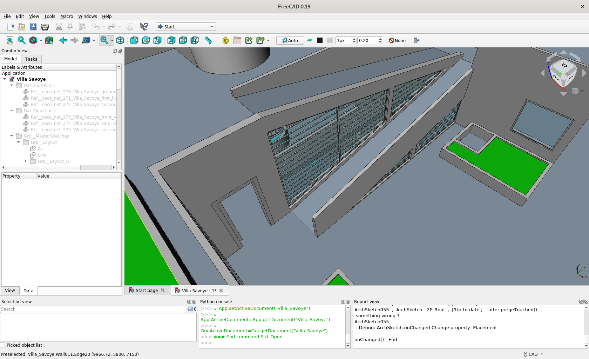Switch to bottom view icon

[183, 40]
